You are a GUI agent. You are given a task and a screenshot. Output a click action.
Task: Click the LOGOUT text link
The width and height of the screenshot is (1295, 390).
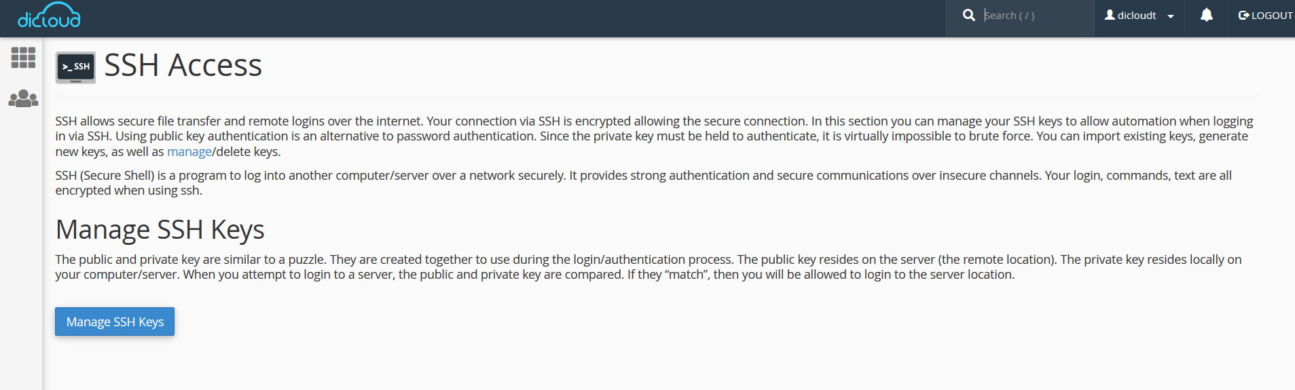click(x=1272, y=16)
